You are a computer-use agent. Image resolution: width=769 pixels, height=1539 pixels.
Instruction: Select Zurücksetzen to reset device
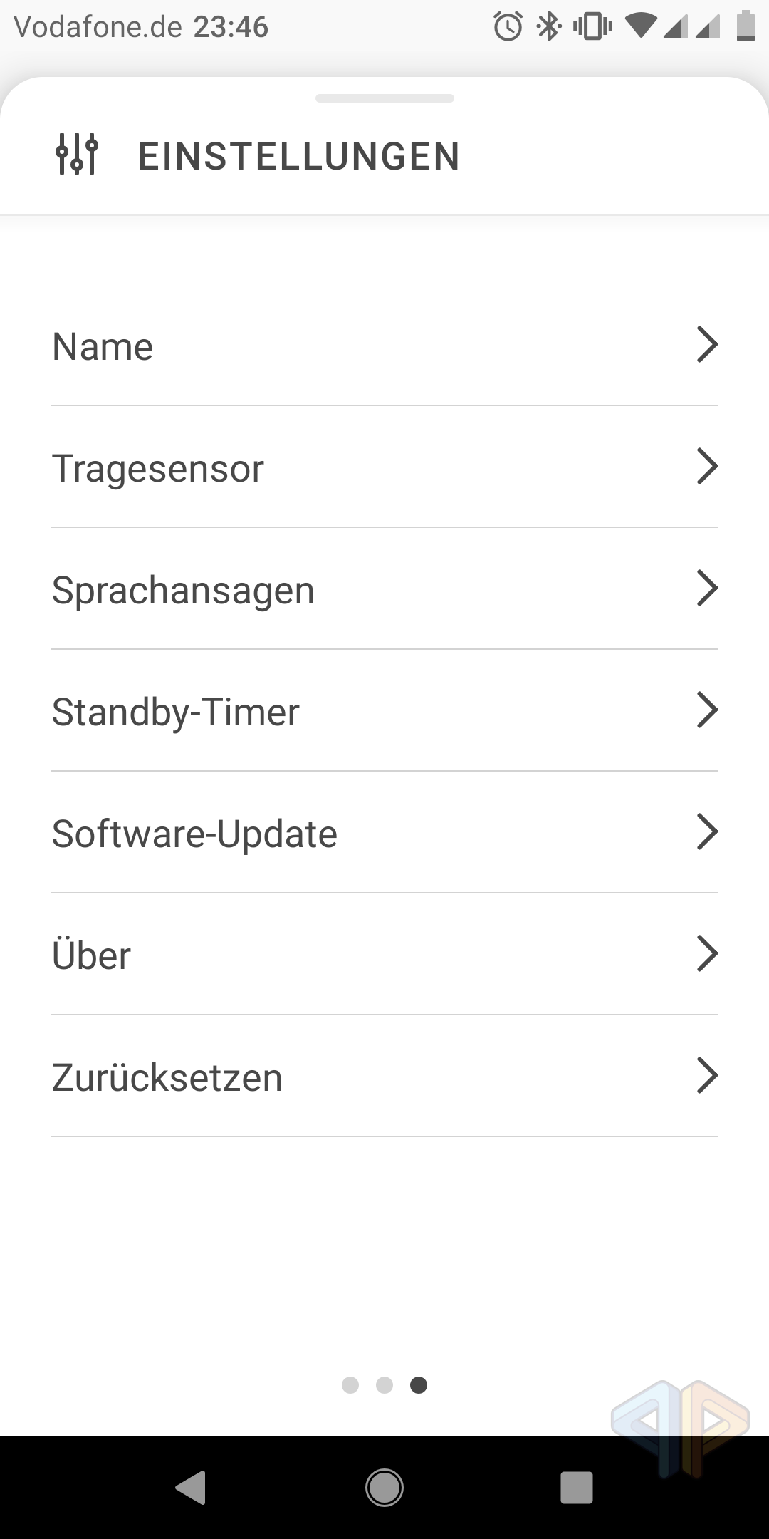coord(167,1077)
